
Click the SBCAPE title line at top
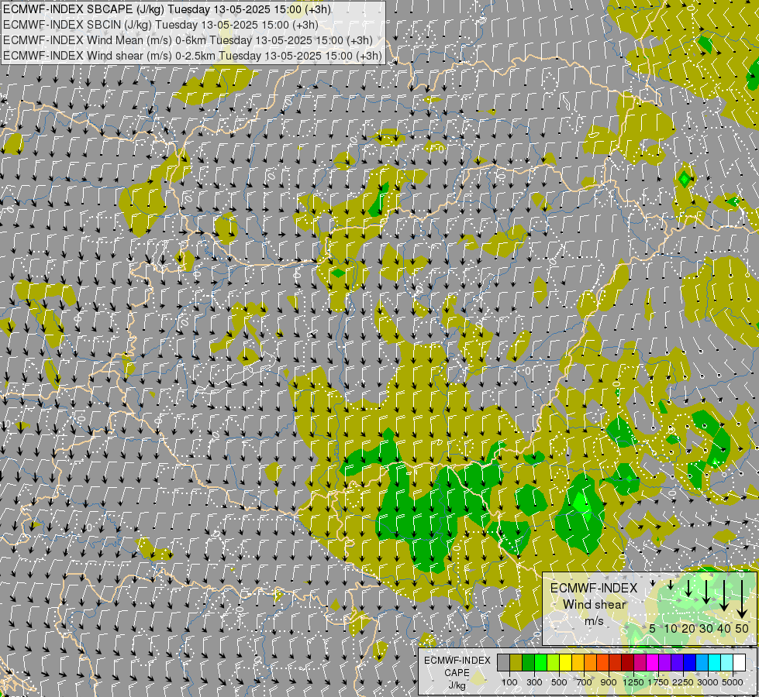pyautogui.click(x=167, y=9)
